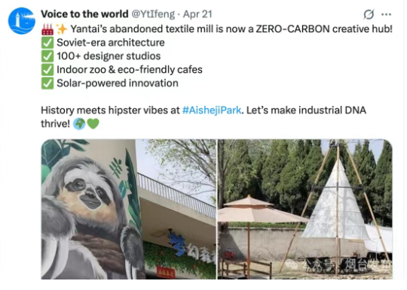Click the check mark beside Solar-powered innovation
Screen dimensions: 407x290
[x=47, y=83]
